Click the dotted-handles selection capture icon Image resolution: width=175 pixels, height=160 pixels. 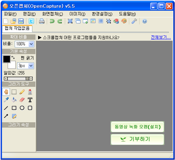[x=109, y=21]
